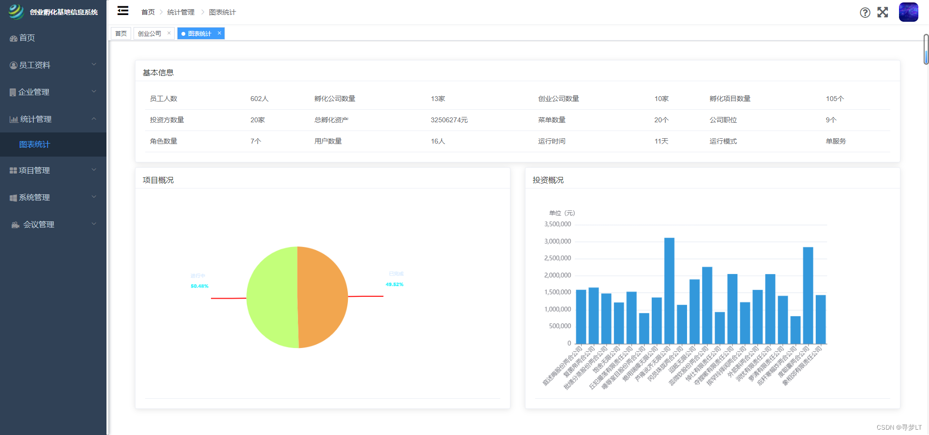929x435 pixels.
Task: Expand the 会议管理 menu arrow
Action: [94, 224]
